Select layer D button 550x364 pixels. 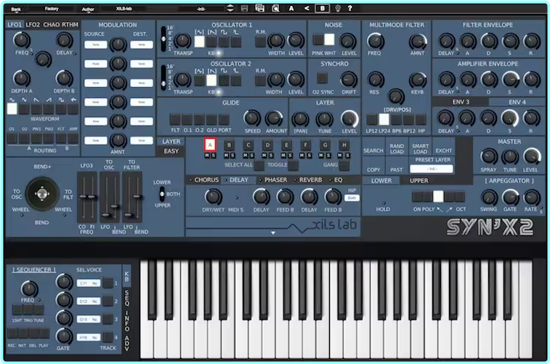pyautogui.click(x=267, y=145)
